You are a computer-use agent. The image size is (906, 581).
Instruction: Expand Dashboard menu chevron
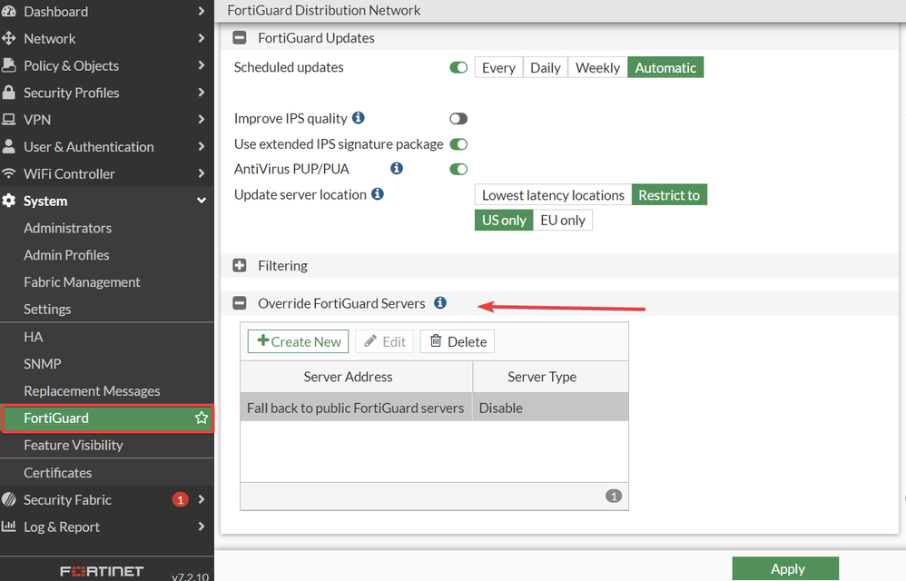(201, 11)
